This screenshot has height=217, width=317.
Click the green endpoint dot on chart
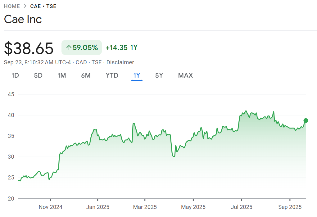pos(306,120)
